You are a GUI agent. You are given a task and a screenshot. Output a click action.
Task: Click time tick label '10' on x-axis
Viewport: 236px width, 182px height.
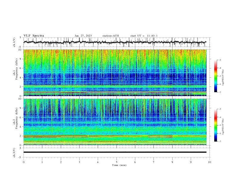[209, 162]
